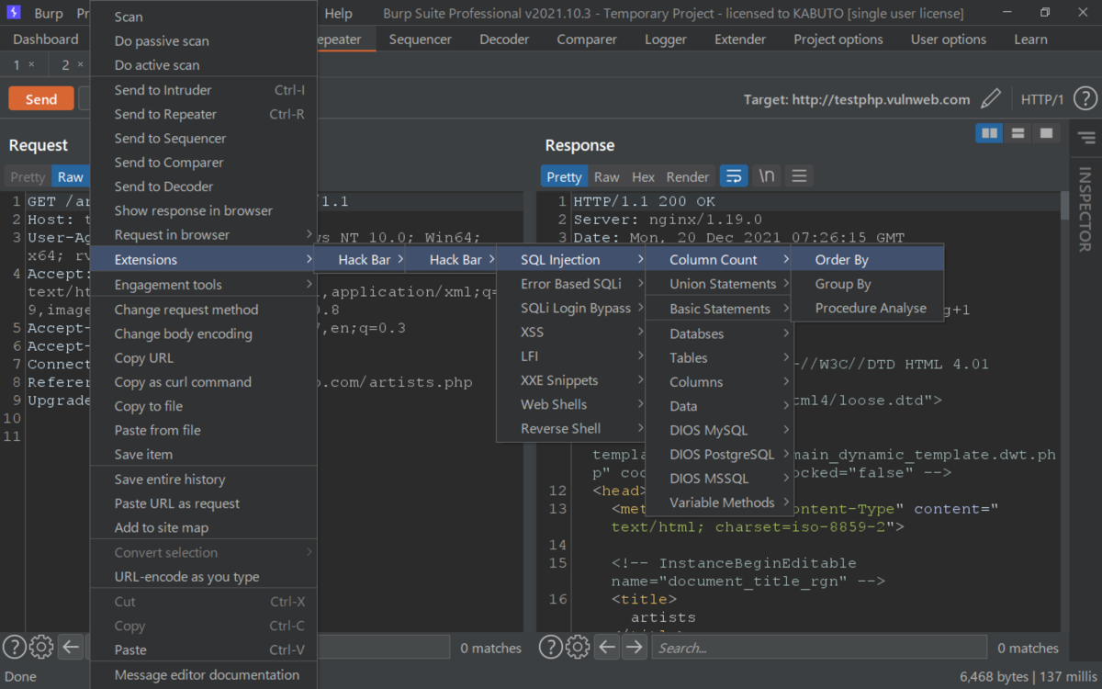Open the help icon next to HTTP/1
The image size is (1102, 689).
tap(1085, 99)
